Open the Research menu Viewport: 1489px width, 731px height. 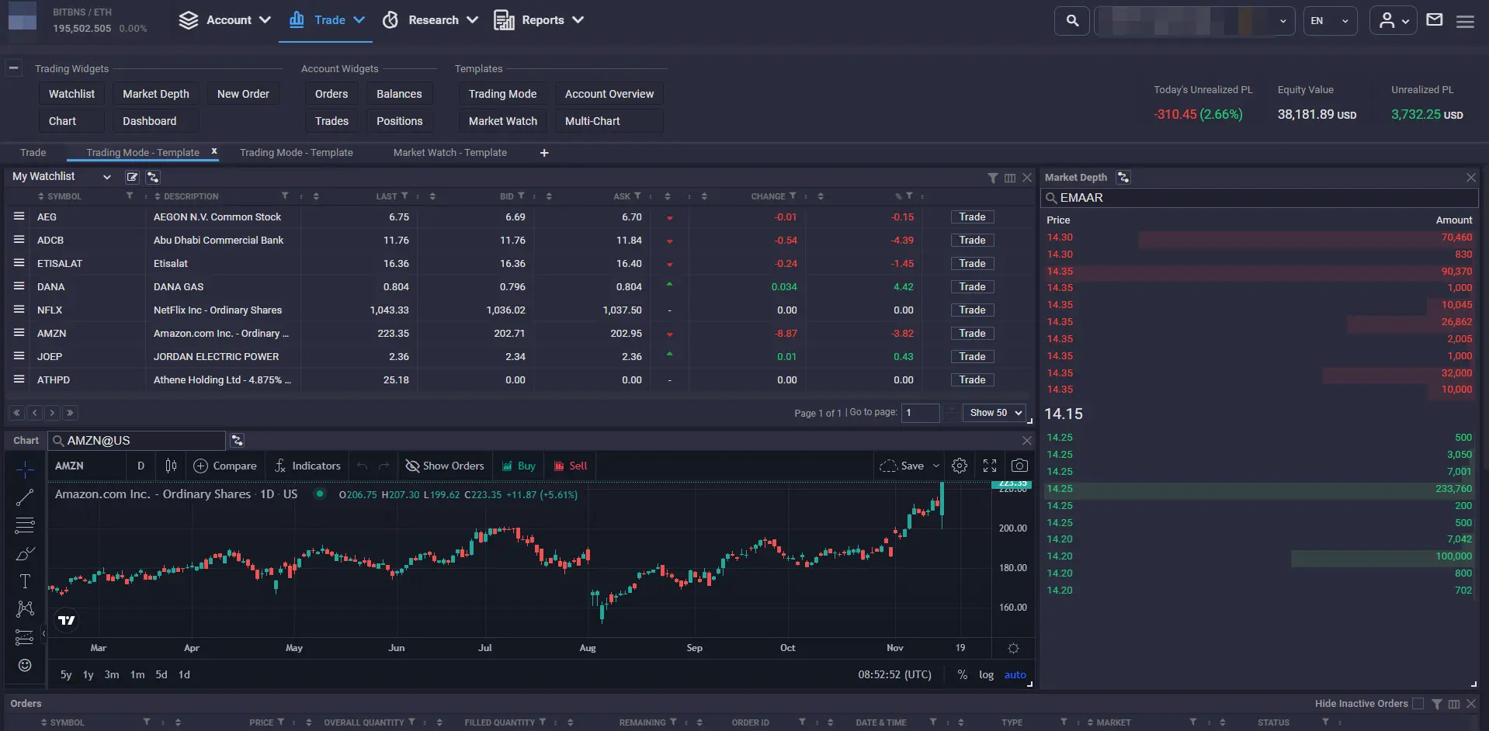(x=430, y=20)
